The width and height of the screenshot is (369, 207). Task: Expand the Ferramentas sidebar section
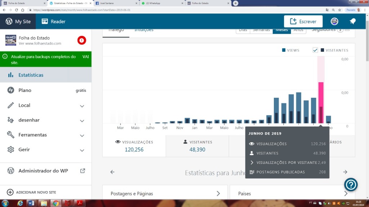pos(82,135)
